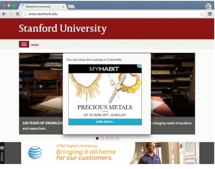Advance to the next carousel slide
215x169 pixels.
(x=188, y=94)
